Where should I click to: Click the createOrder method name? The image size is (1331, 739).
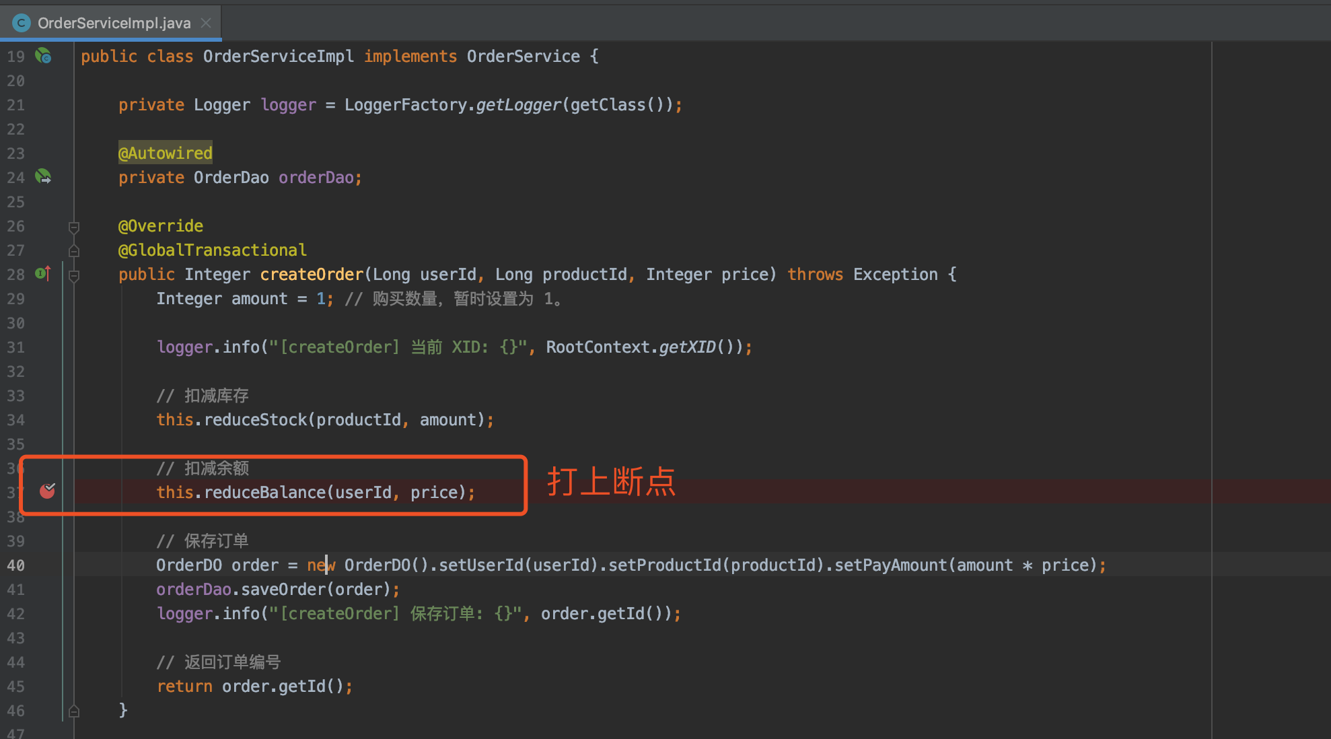[312, 275]
